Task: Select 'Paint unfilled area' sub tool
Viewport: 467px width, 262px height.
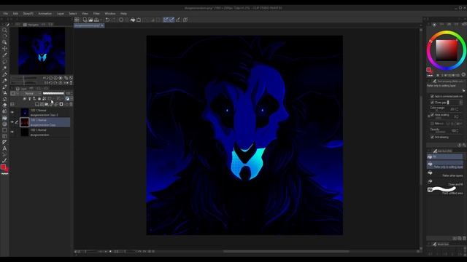Action: tap(445, 191)
